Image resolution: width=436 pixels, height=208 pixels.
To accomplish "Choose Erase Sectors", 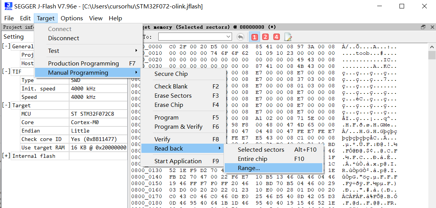I will 182,96.
